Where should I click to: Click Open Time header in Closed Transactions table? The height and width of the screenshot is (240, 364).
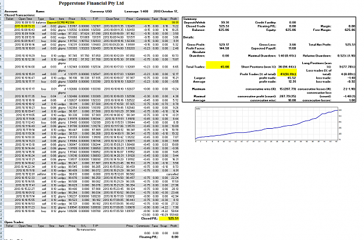[25, 19]
